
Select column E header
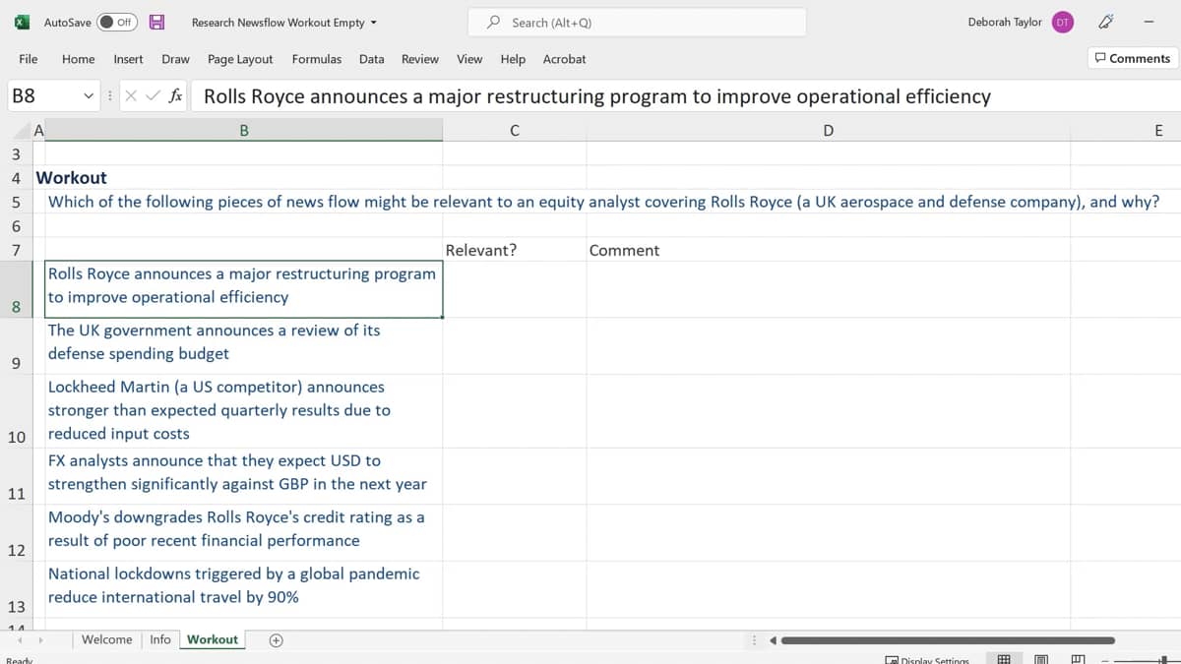click(1157, 131)
